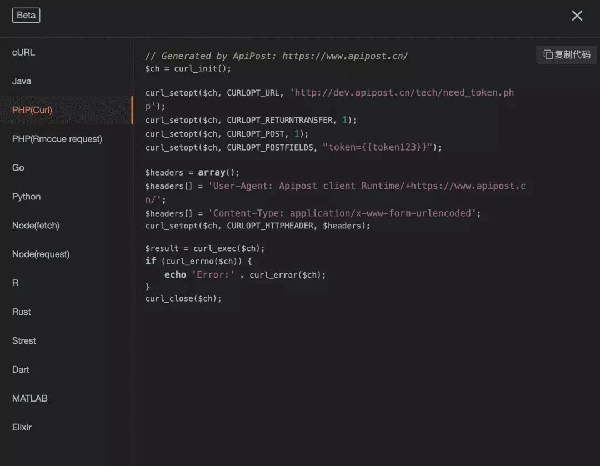Screen dimensions: 600x466
Task: Open the Strest code option
Action: (x=66, y=341)
